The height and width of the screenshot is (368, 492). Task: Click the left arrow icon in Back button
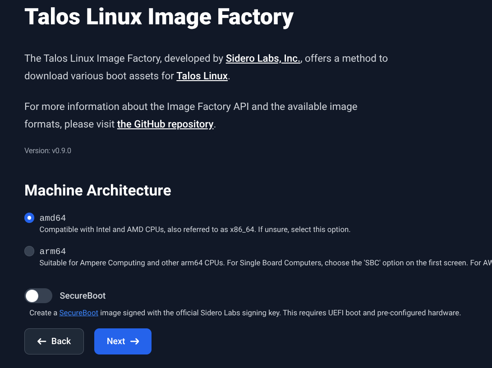pyautogui.click(x=42, y=341)
